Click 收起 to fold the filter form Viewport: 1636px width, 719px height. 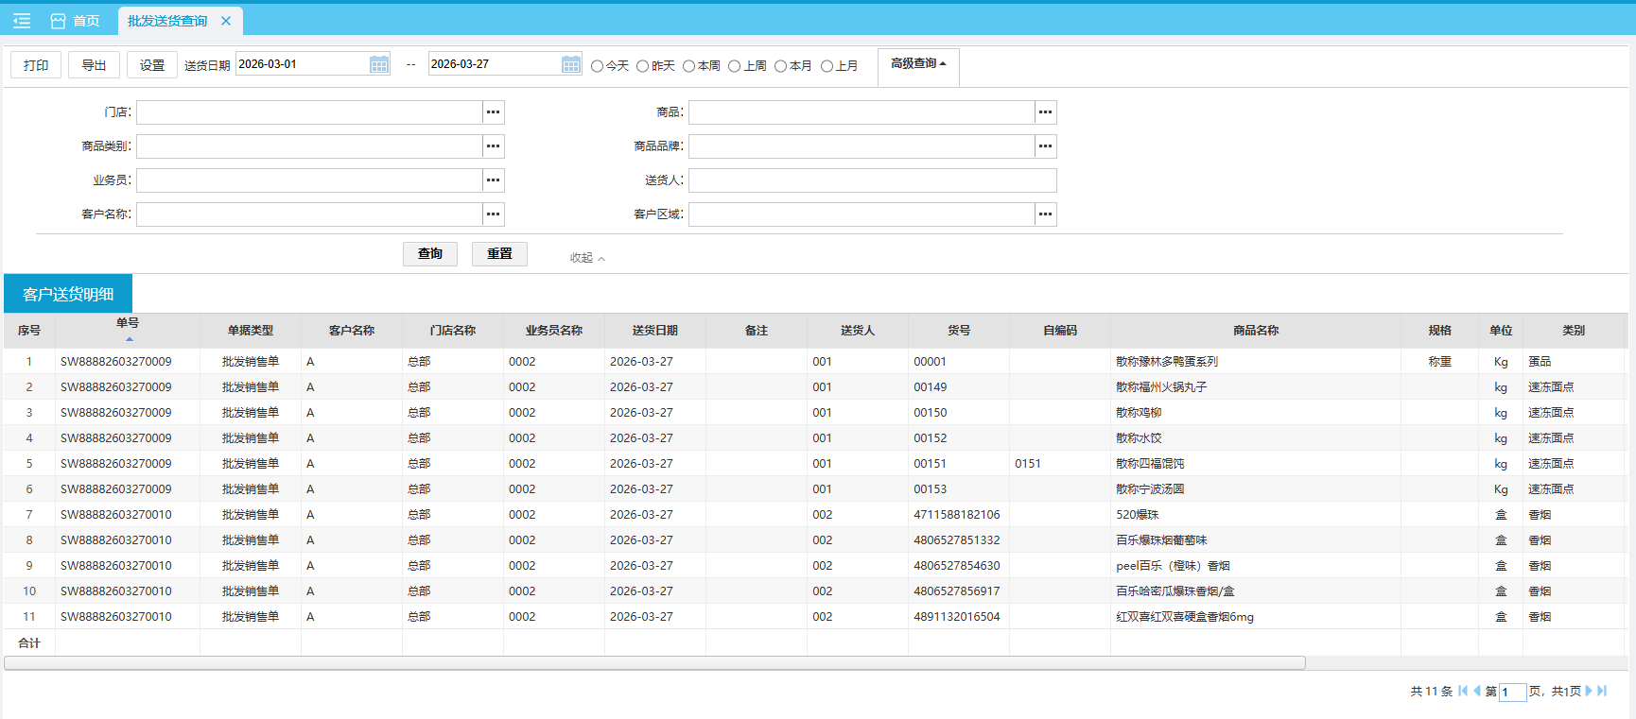click(x=586, y=258)
